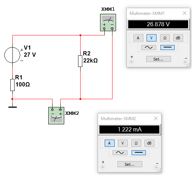Viewport: 192px width, 175px height.
Task: Switch Multimeter-XMM1 to ohmmeter Ω mode
Action: pyautogui.click(x=165, y=38)
